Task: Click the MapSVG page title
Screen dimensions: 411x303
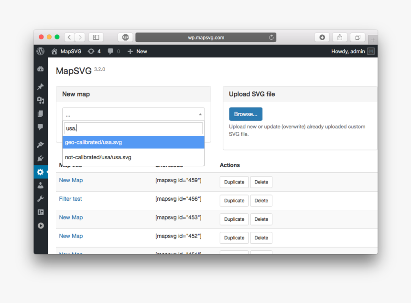Action: 74,71
